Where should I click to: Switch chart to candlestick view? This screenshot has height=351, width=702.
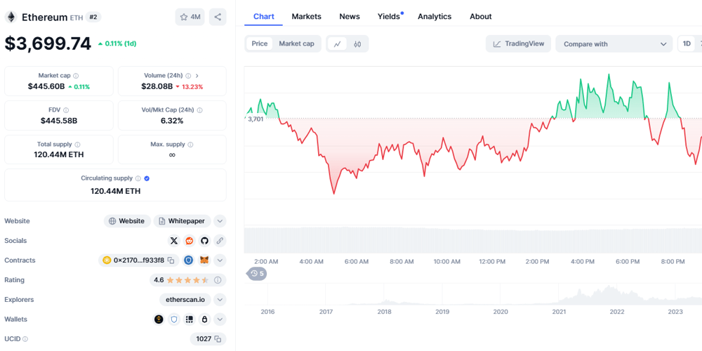[357, 44]
